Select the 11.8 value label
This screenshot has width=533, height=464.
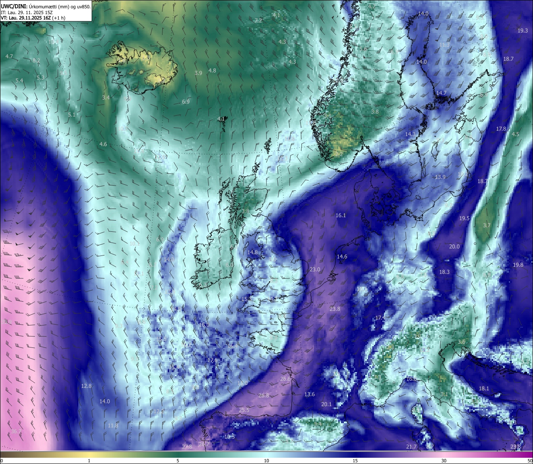click(x=113, y=425)
